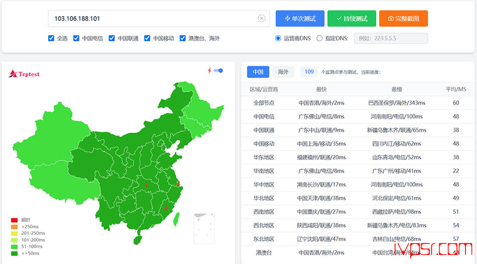Uncheck the 中国电信 checkbox
477x264 pixels.
click(x=76, y=38)
